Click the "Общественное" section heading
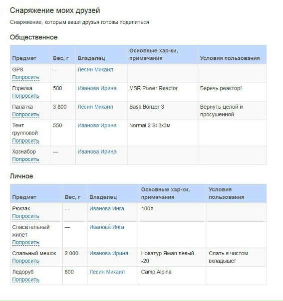The width and height of the screenshot is (283, 301). (x=33, y=37)
